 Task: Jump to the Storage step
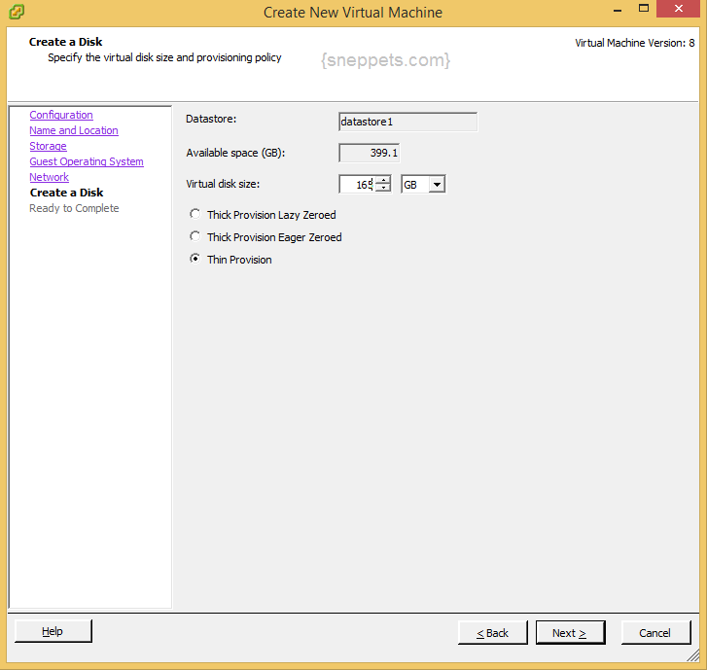coord(49,146)
